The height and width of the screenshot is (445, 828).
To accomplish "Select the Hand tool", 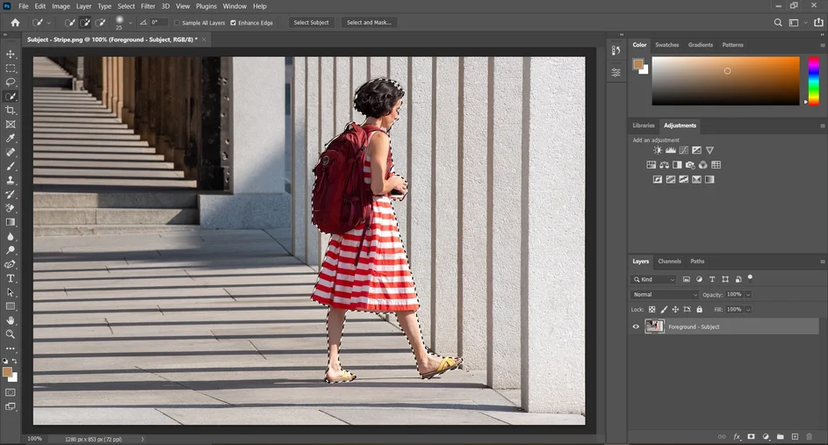I will pyautogui.click(x=11, y=320).
